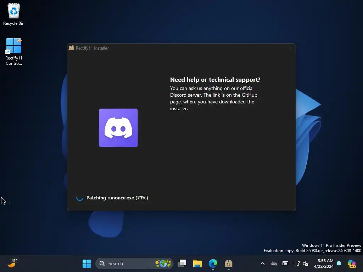363x272 pixels.
Task: Click the 'Patching runonce.exe (71%)' status text
Action: (x=117, y=198)
